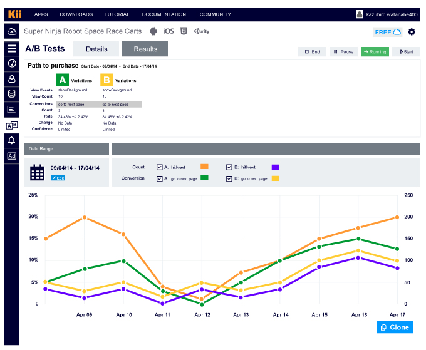Screen dimensions: 426x350
Task: Open notifications bell in sidebar
Action: click(11, 140)
